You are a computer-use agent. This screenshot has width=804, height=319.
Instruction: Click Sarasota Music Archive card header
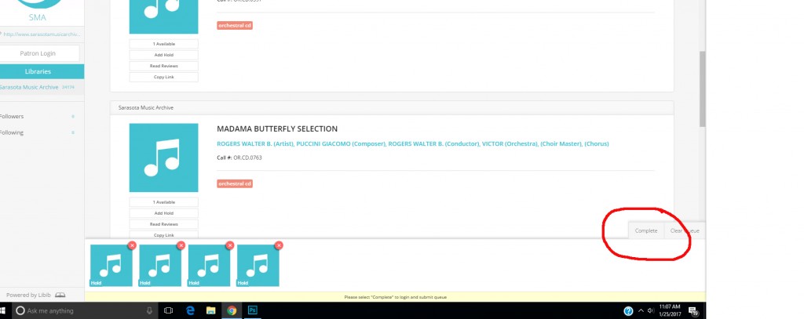click(392, 107)
